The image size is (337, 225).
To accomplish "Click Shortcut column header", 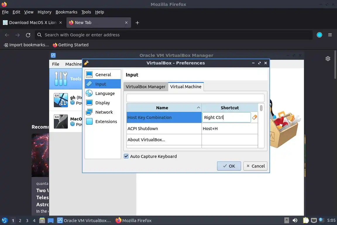I will [x=230, y=108].
